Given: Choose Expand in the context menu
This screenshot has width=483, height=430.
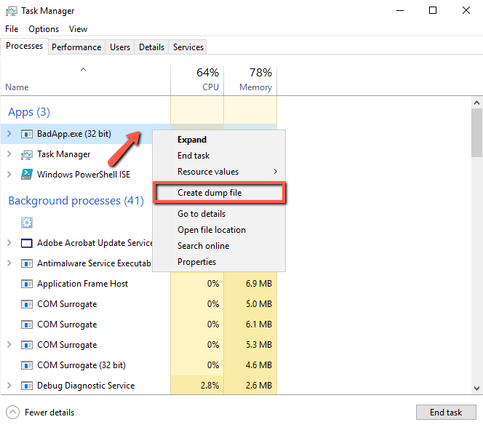Looking at the screenshot, I should coord(219,140).
